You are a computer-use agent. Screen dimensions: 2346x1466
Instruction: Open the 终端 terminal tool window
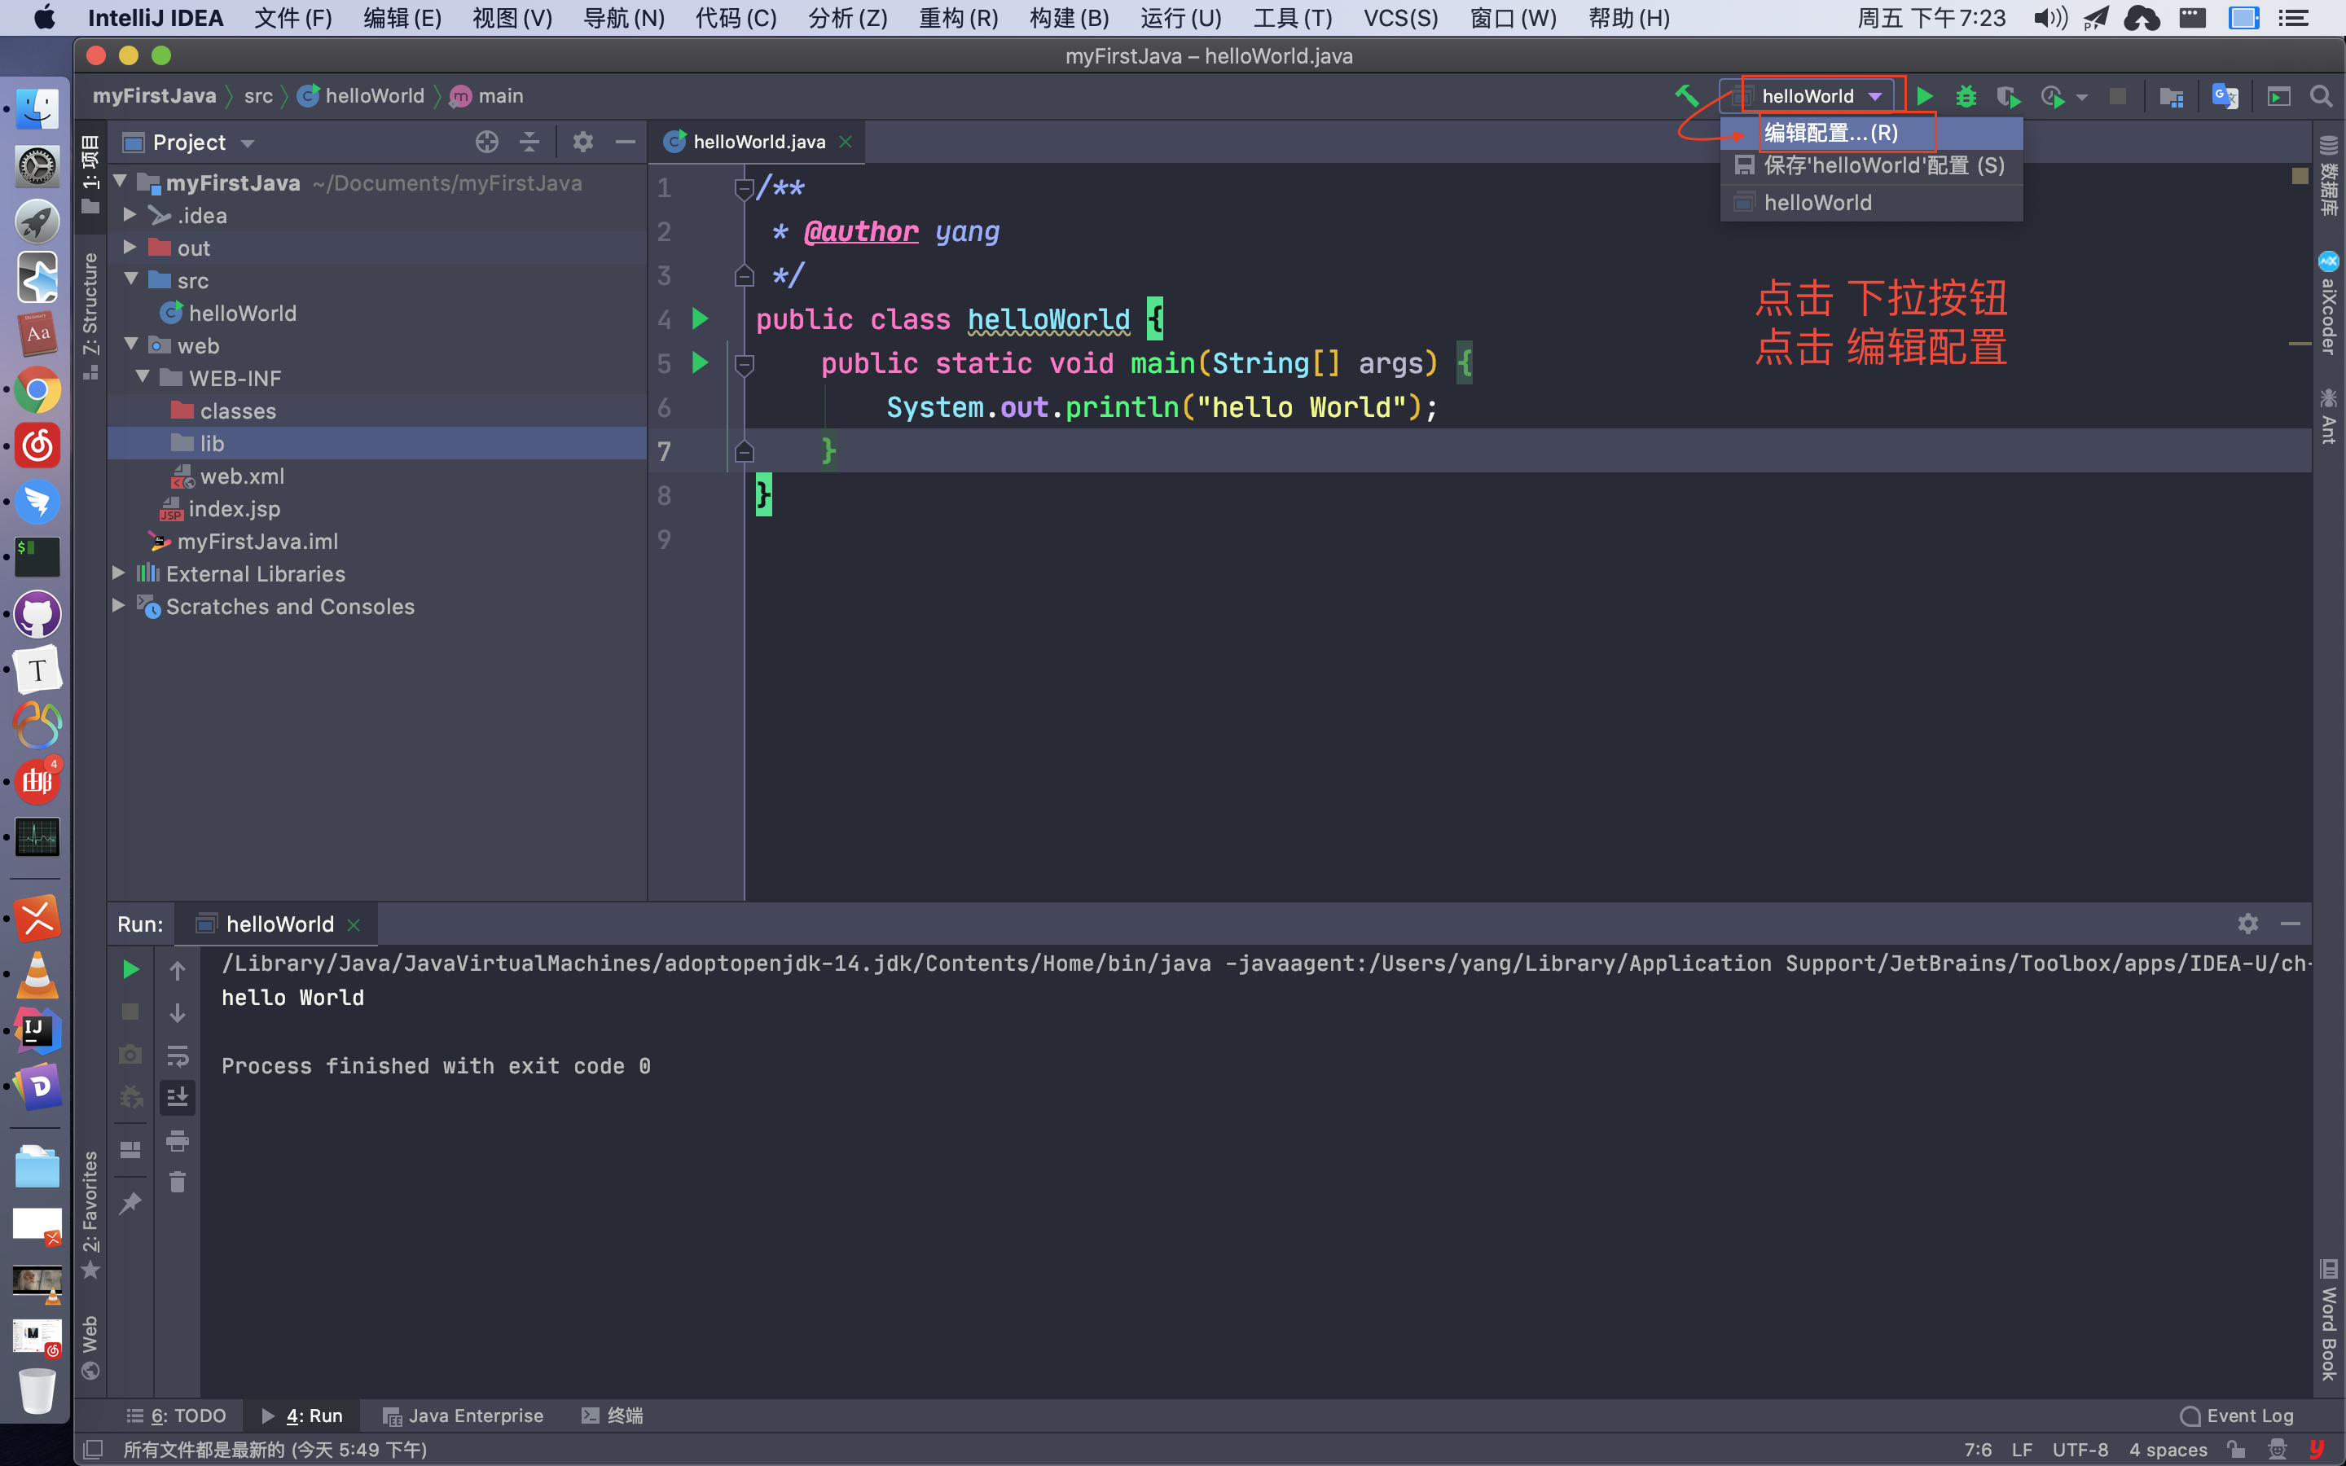click(612, 1416)
